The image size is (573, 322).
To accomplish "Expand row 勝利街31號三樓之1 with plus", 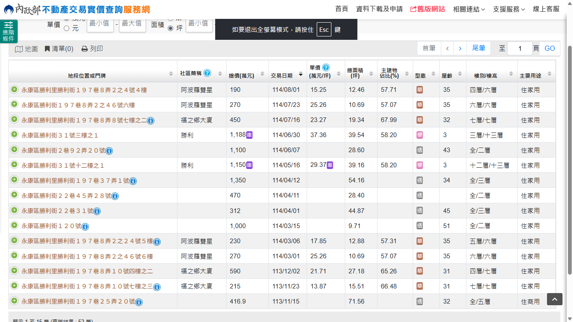I will click(14, 135).
